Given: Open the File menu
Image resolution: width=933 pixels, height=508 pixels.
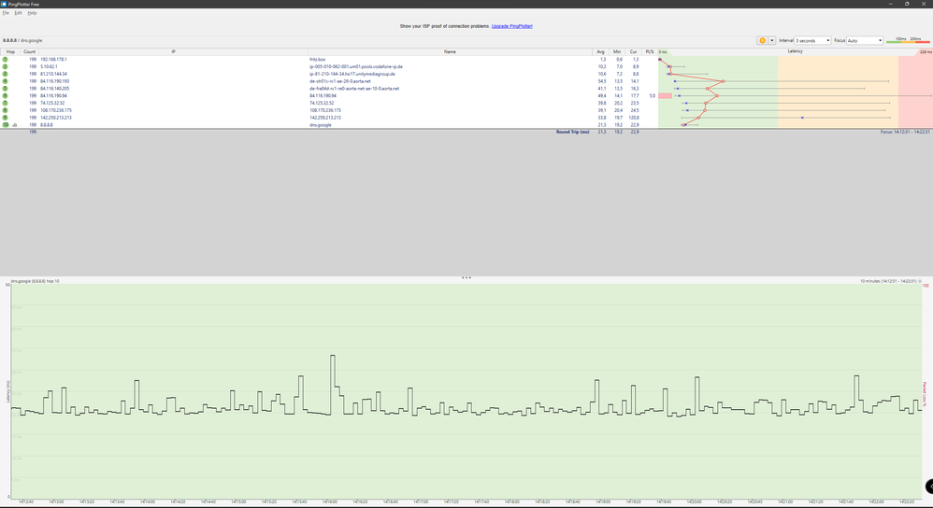Looking at the screenshot, I should click(x=6, y=12).
